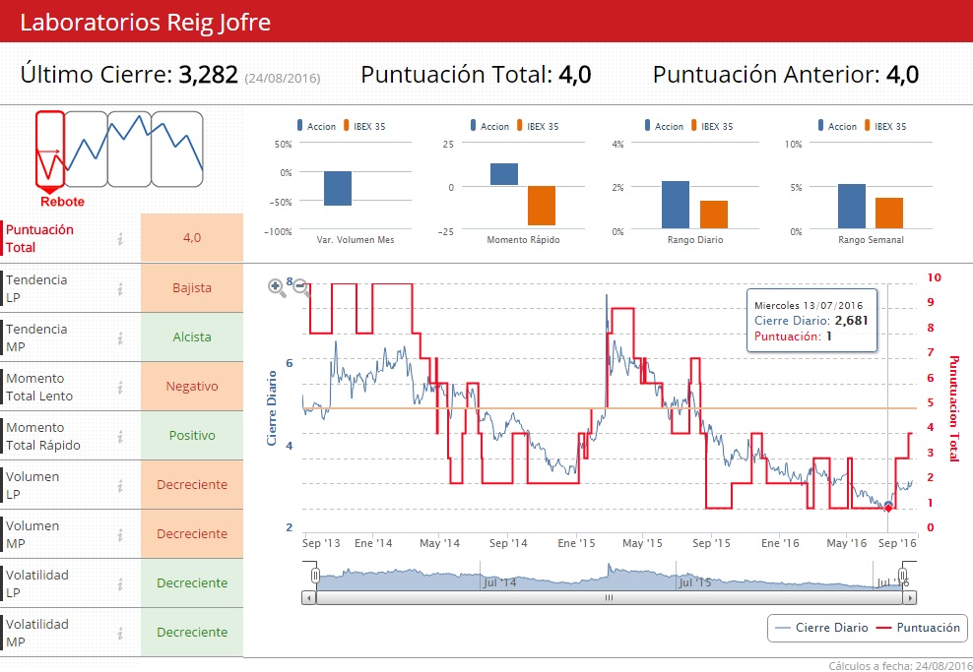Select the Rebote phase box icon
The image size is (973, 672).
pos(50,149)
